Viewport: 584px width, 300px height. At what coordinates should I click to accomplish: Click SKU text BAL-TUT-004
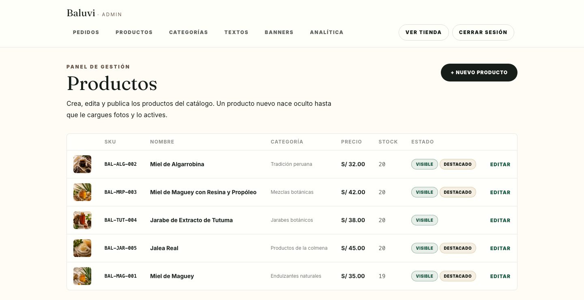[x=120, y=220]
